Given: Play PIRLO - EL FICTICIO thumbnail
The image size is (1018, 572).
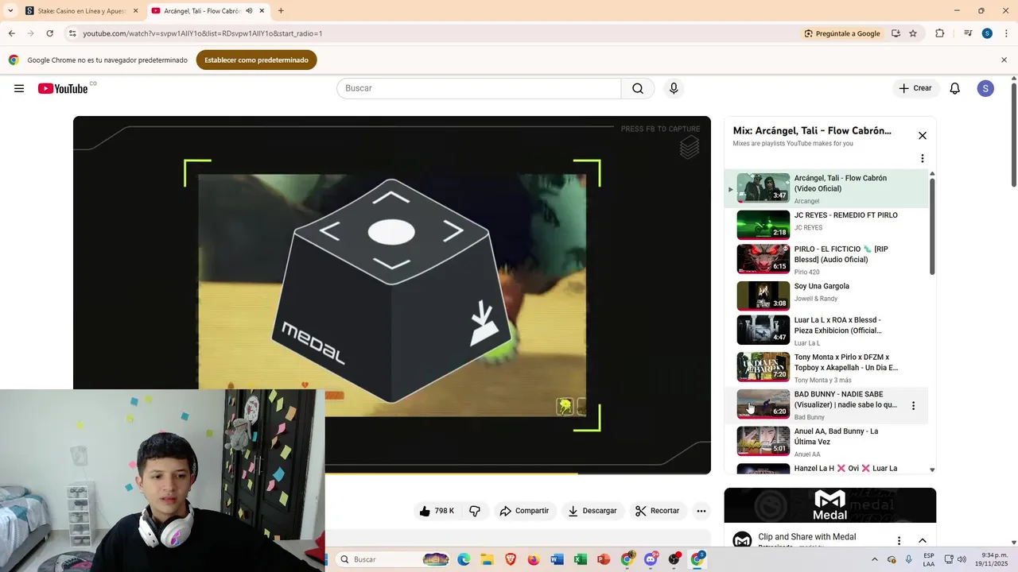Looking at the screenshot, I should pos(763,259).
